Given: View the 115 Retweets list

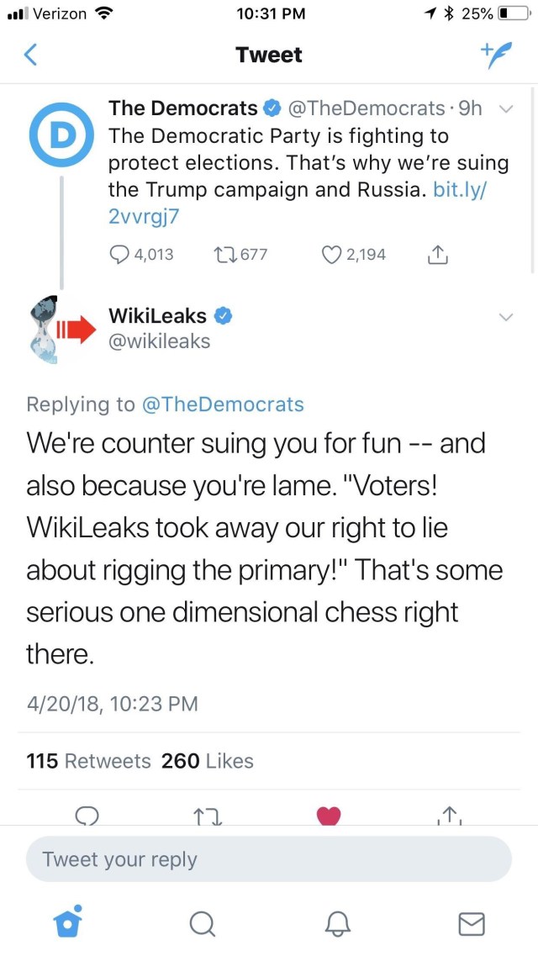Looking at the screenshot, I should (89, 761).
